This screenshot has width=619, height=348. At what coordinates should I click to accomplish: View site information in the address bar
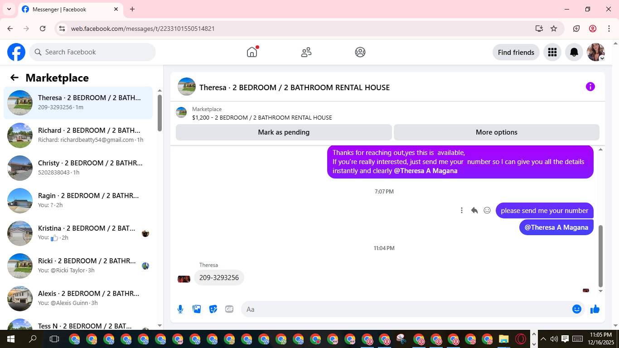[x=63, y=29]
